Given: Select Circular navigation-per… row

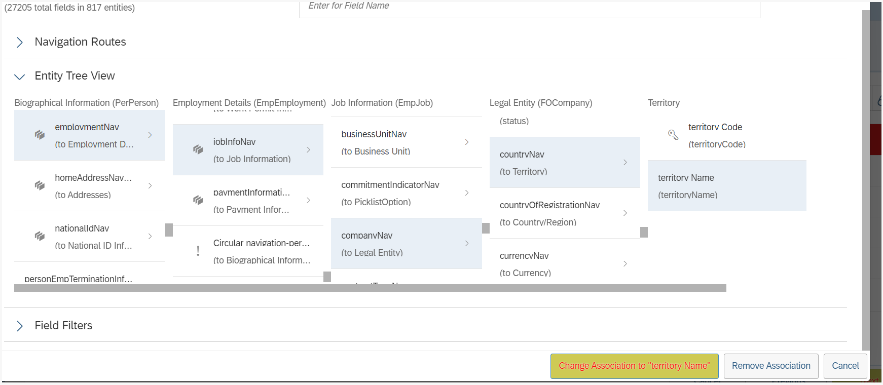Looking at the screenshot, I should pyautogui.click(x=248, y=251).
